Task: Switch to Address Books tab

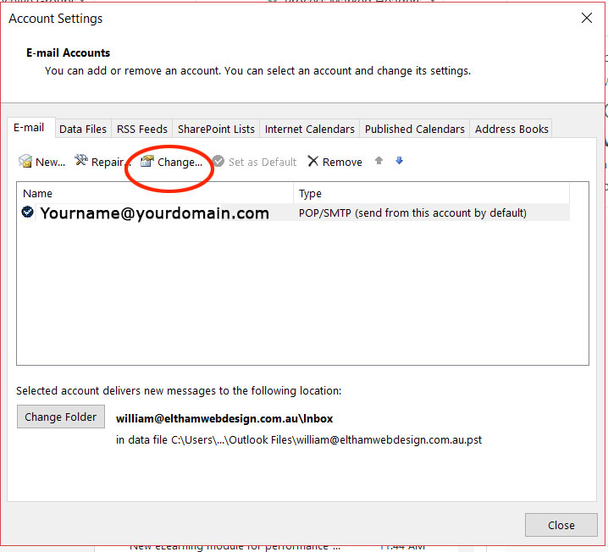Action: click(x=511, y=129)
